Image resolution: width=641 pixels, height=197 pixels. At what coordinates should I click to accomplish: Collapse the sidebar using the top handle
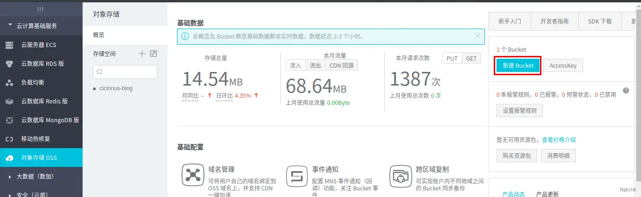click(x=41, y=9)
